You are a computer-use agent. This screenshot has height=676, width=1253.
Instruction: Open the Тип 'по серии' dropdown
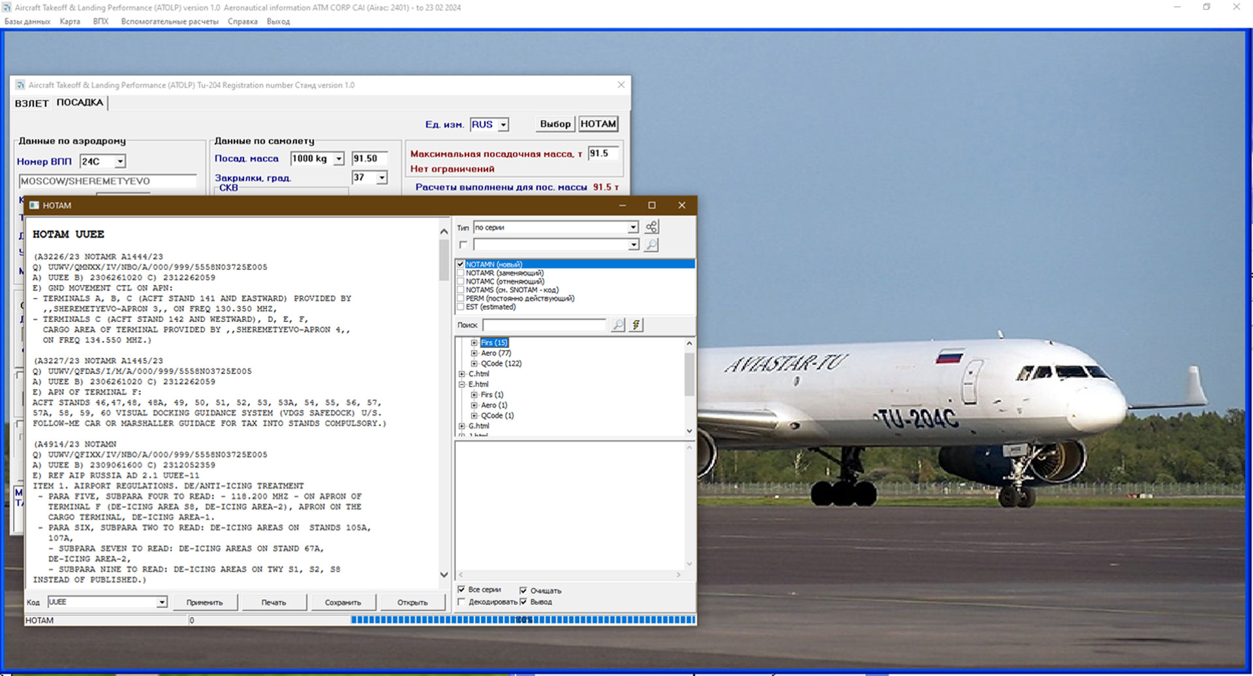(632, 228)
